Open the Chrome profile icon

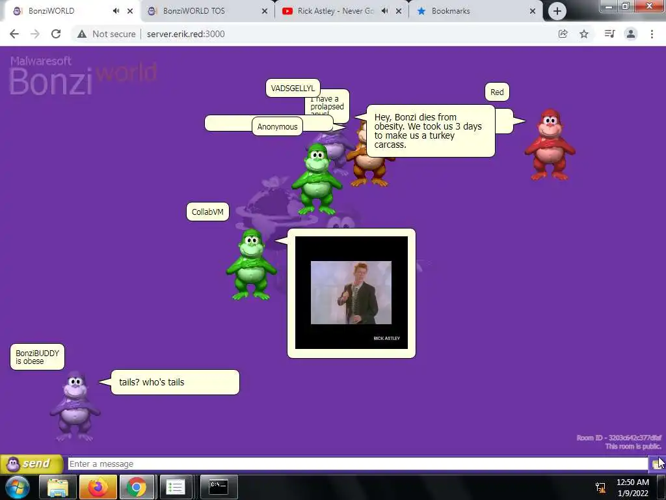(631, 34)
